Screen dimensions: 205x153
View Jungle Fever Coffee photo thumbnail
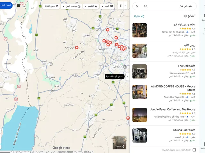tap(140, 115)
